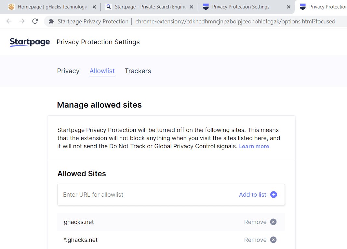Click the extension puzzle icon in address bar

(x=51, y=21)
